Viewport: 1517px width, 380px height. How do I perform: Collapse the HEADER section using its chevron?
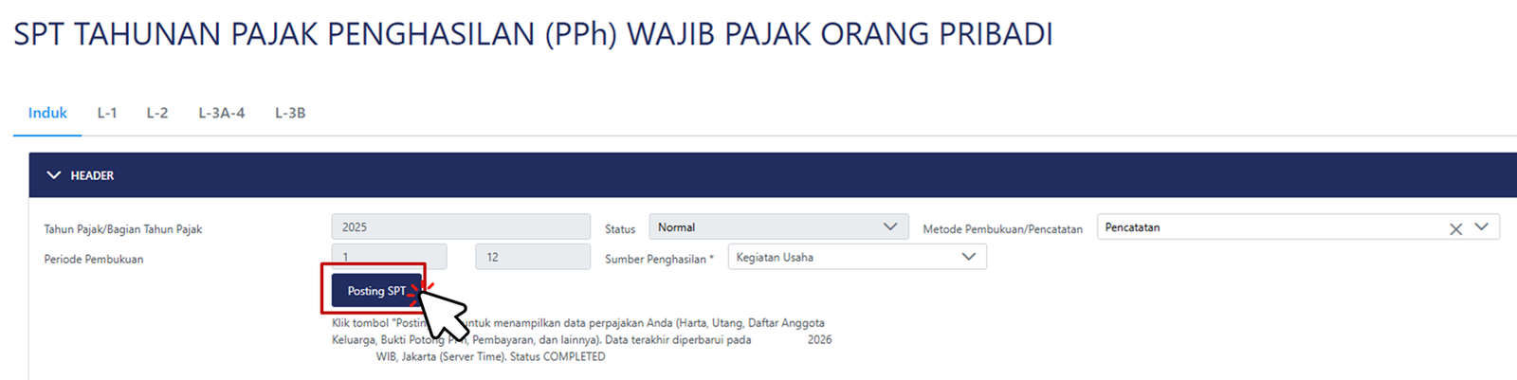click(54, 175)
